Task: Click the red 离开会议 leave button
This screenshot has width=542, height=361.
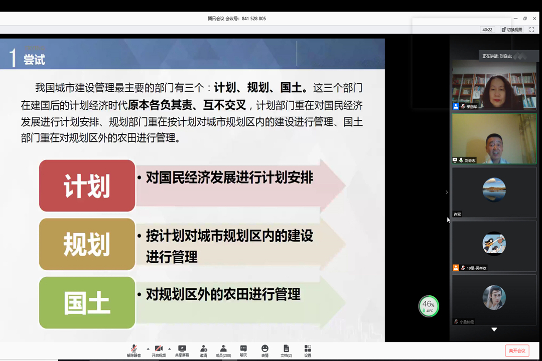Action: (517, 350)
